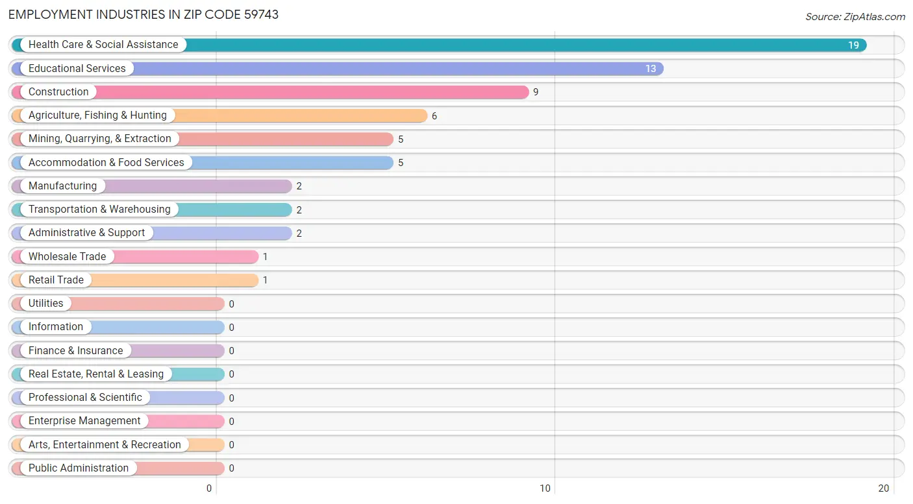
Task: Click the Public Administration label
Action: (79, 468)
